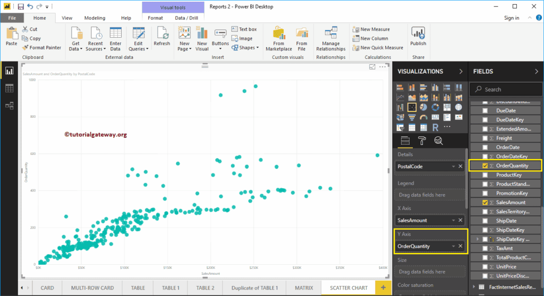Click Format Painter in Clipboard group
The height and width of the screenshot is (296, 544).
(x=41, y=48)
